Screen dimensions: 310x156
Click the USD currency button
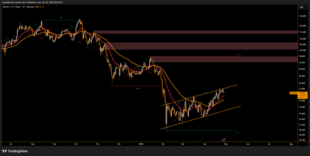(301, 7)
